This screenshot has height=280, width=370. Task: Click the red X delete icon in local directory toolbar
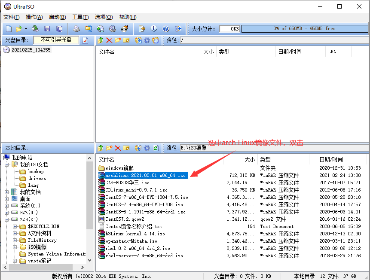click(x=118, y=148)
